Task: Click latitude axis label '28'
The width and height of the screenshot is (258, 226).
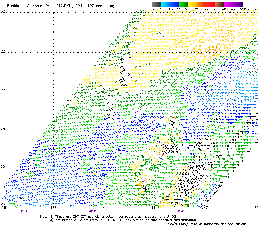Action: (x=3, y=51)
